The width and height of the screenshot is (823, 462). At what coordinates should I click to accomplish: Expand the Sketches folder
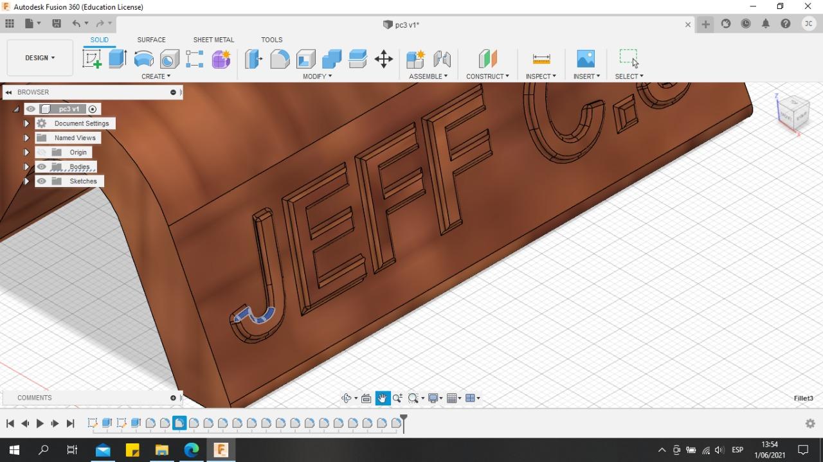[x=26, y=181]
